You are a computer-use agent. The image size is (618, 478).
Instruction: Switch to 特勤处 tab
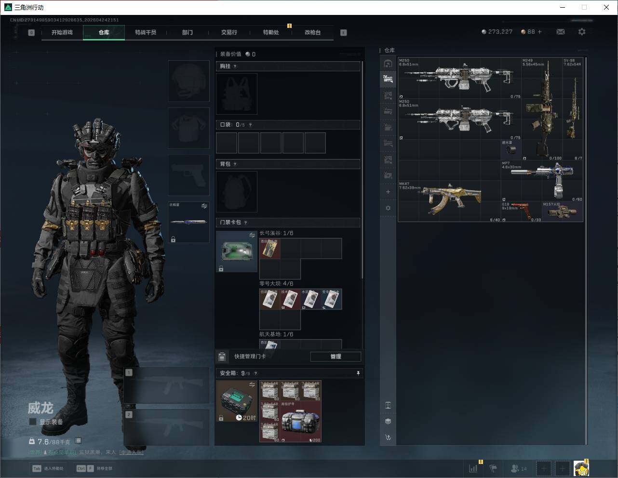271,32
